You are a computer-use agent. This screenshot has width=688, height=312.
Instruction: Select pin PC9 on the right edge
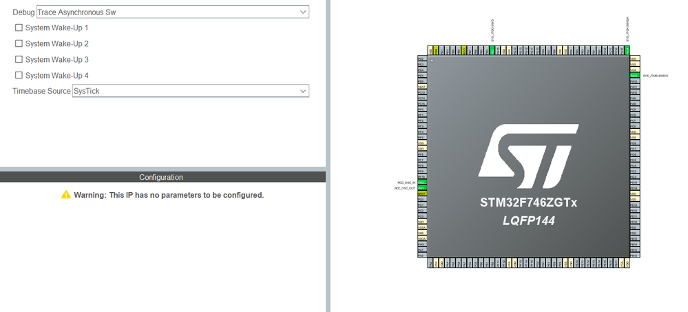click(x=634, y=109)
